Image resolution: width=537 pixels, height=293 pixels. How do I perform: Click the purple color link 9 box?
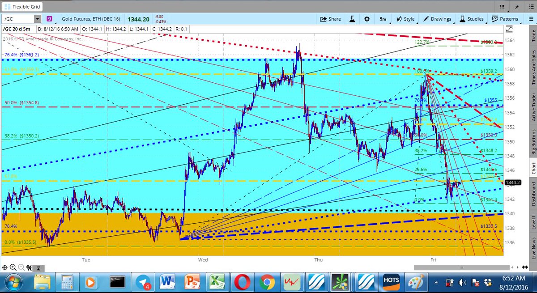49,19
